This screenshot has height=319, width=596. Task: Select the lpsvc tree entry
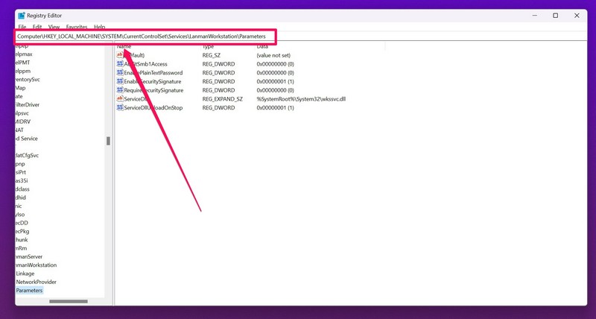click(22, 113)
